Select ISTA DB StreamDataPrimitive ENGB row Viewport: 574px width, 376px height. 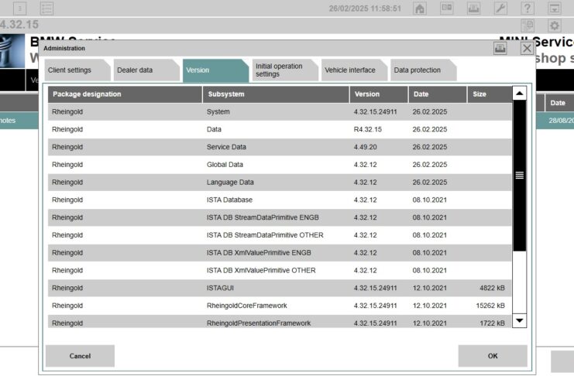click(280, 217)
